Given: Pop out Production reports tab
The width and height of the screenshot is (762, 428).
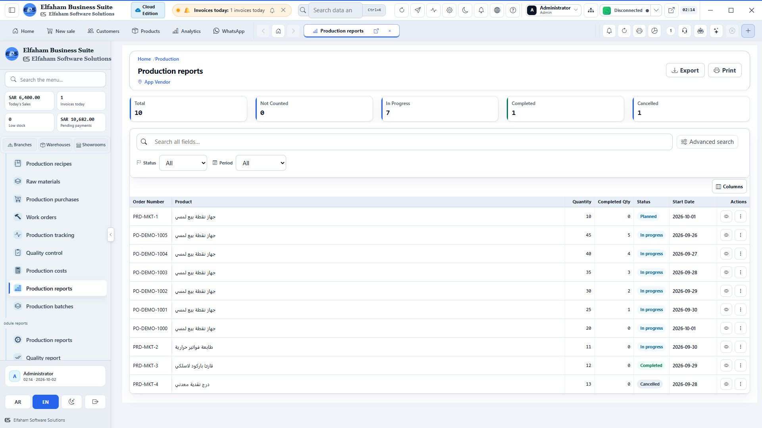Looking at the screenshot, I should (x=376, y=31).
